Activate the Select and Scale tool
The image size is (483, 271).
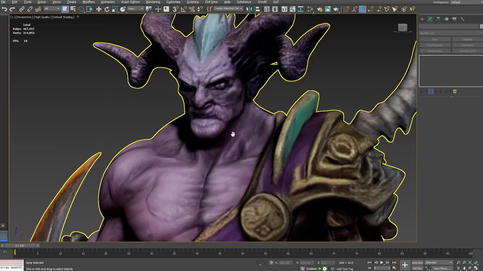[115, 9]
